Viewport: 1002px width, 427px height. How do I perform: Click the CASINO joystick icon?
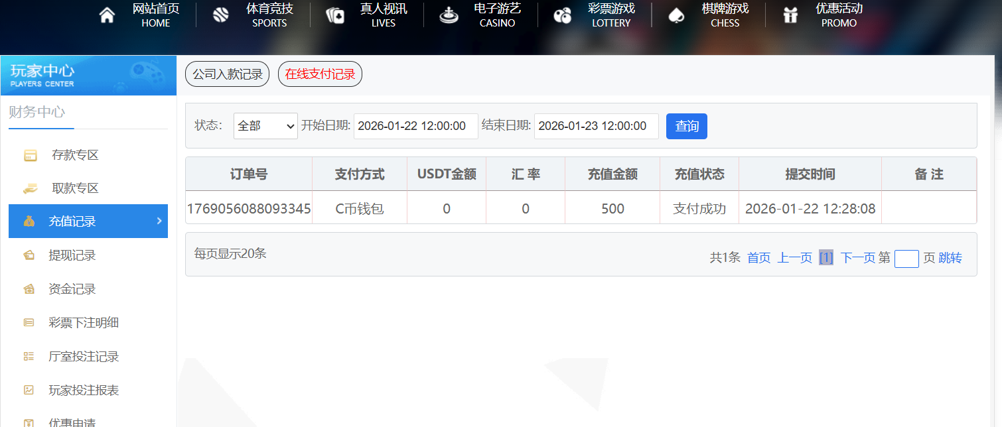click(449, 15)
